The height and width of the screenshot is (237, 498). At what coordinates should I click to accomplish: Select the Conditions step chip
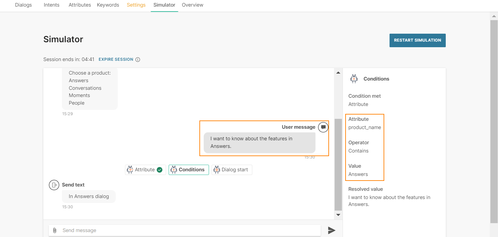click(189, 170)
